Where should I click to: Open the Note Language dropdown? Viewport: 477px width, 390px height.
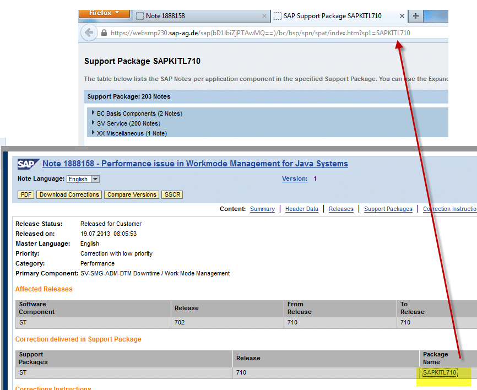95,179
